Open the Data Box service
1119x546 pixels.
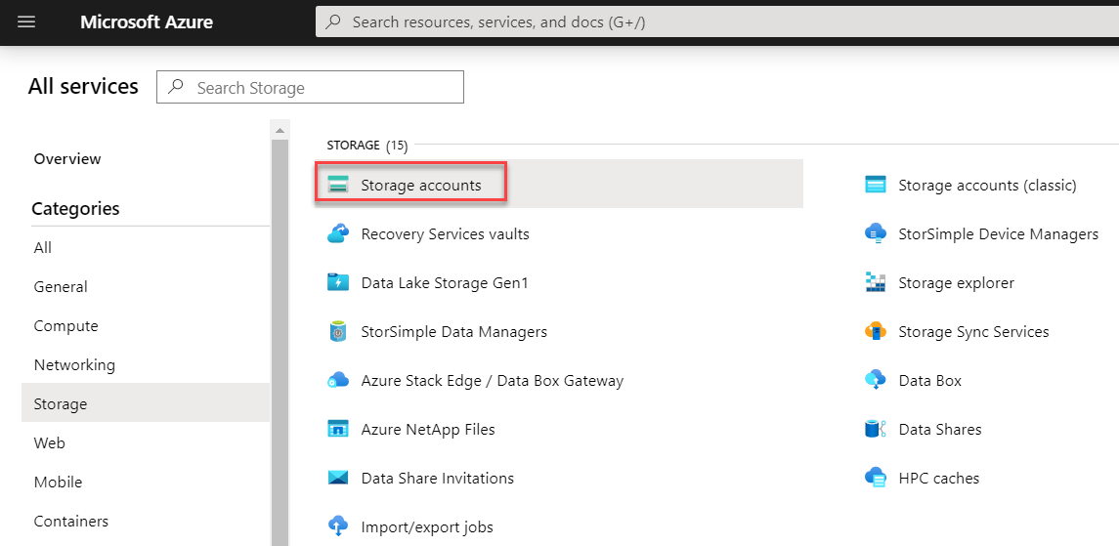(x=929, y=381)
